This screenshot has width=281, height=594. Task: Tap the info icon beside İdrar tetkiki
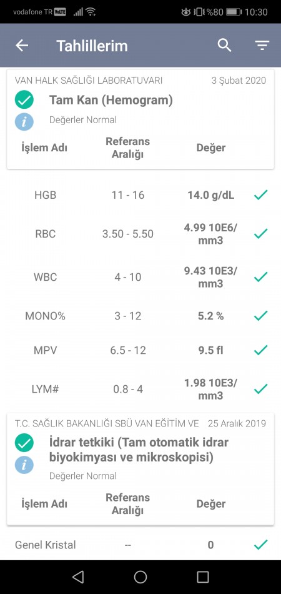point(24,465)
